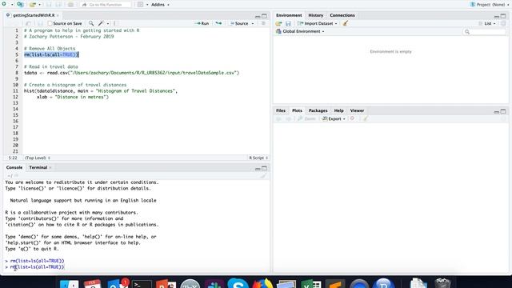The height and width of the screenshot is (288, 512).
Task: Open the recent files dropdown arrow
Action: 39,5
